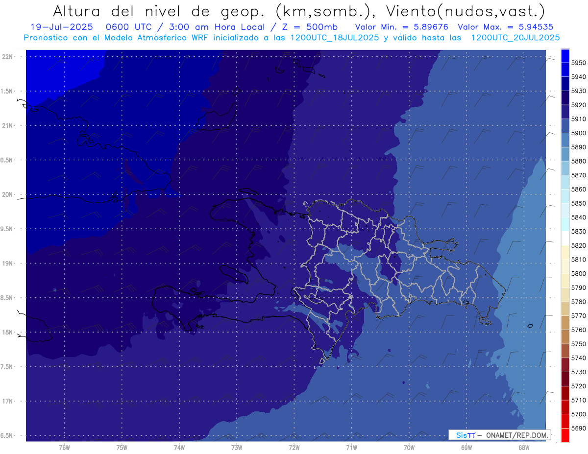Click the 76W longitude axis label
Viewport: 588px width, 454px height.
[x=64, y=447]
